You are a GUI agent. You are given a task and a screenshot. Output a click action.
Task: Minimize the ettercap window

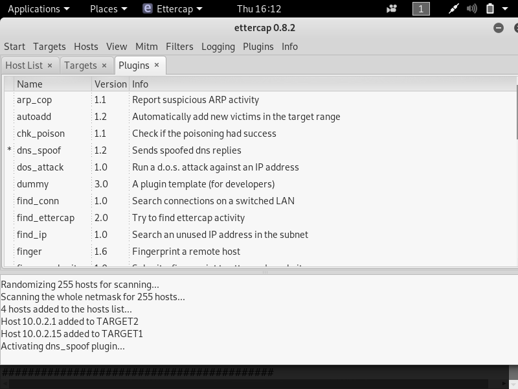point(499,28)
